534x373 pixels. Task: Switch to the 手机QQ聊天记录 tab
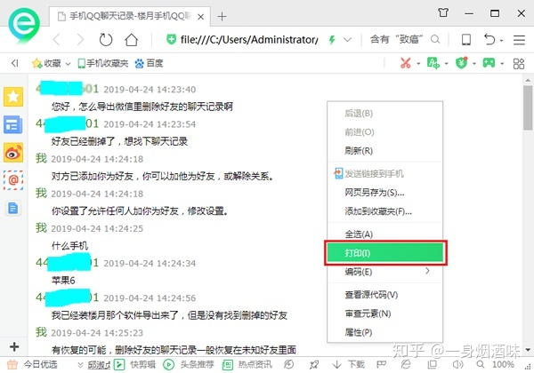click(x=129, y=16)
